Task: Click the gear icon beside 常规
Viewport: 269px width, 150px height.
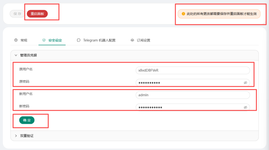Action: tap(16, 40)
